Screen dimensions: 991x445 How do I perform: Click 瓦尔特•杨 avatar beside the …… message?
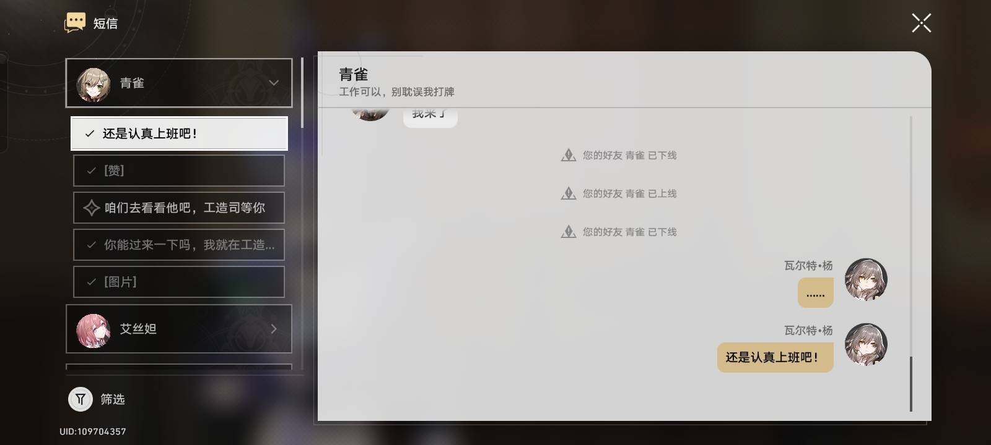click(867, 279)
